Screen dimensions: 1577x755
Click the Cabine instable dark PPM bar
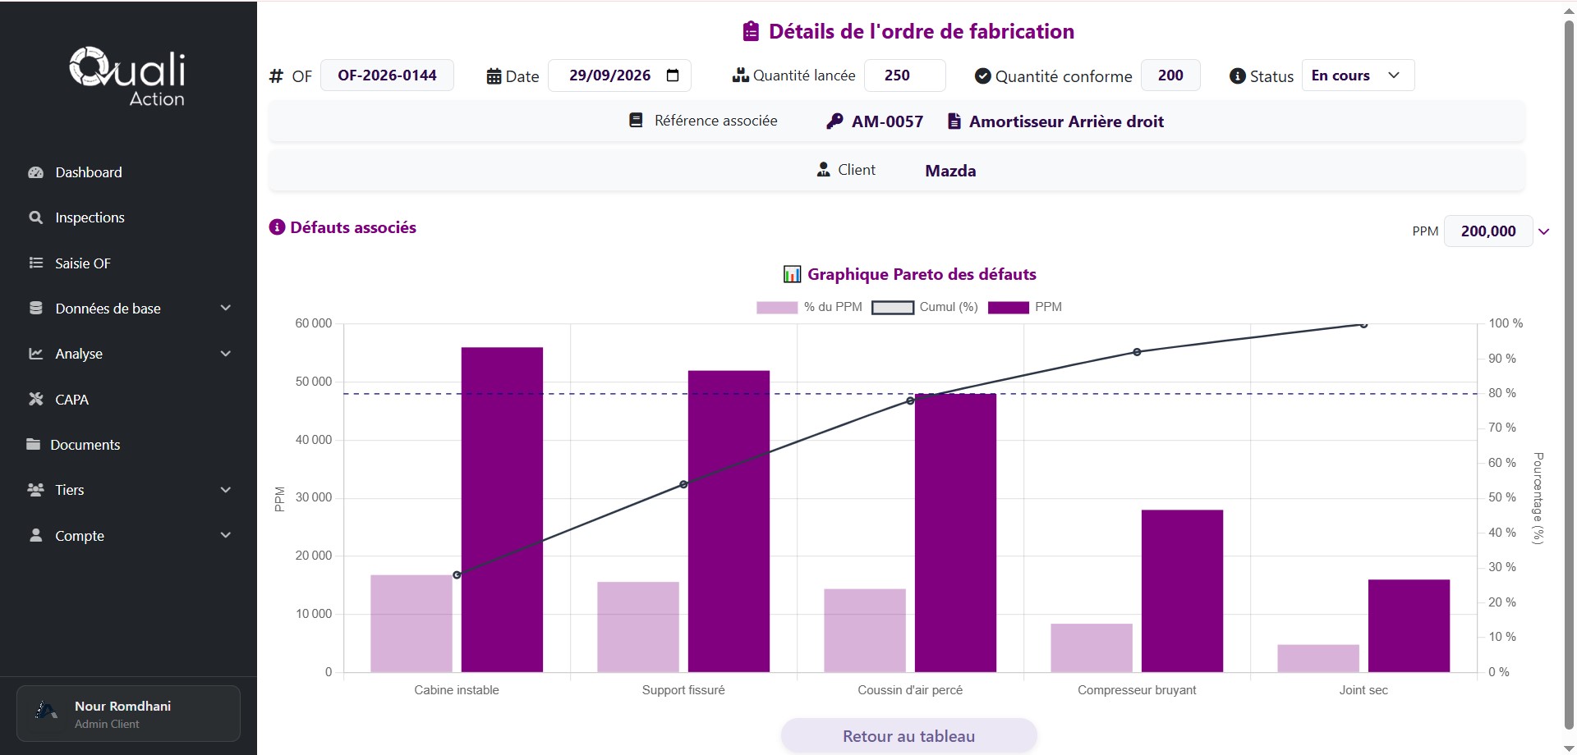(502, 510)
